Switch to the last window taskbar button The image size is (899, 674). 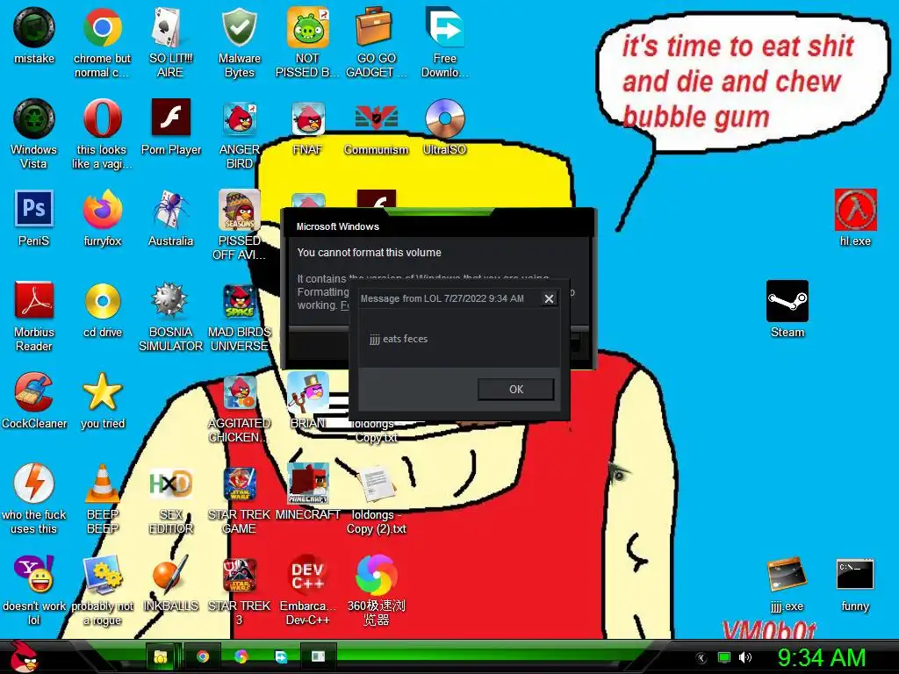tap(318, 656)
